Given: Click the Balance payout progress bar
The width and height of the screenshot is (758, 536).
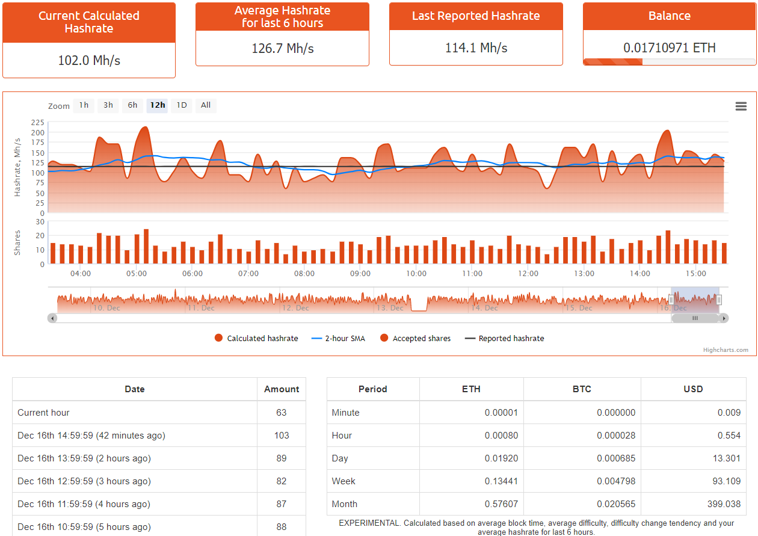Looking at the screenshot, I should [x=670, y=62].
